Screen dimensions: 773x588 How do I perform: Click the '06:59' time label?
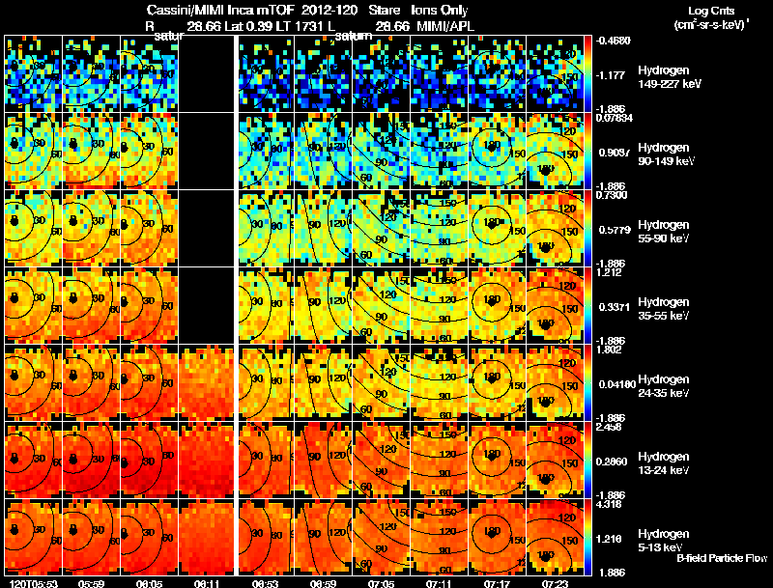coord(323,583)
